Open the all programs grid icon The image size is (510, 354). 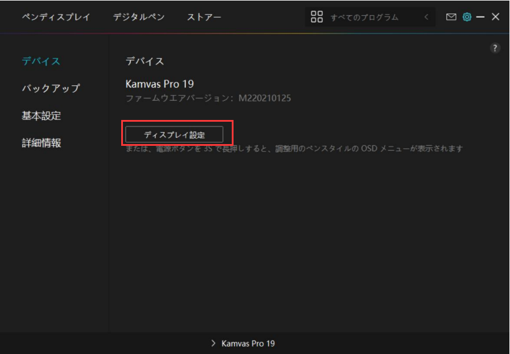pos(316,17)
